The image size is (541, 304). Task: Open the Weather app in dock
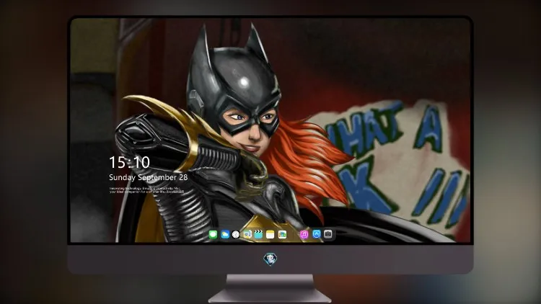point(225,235)
